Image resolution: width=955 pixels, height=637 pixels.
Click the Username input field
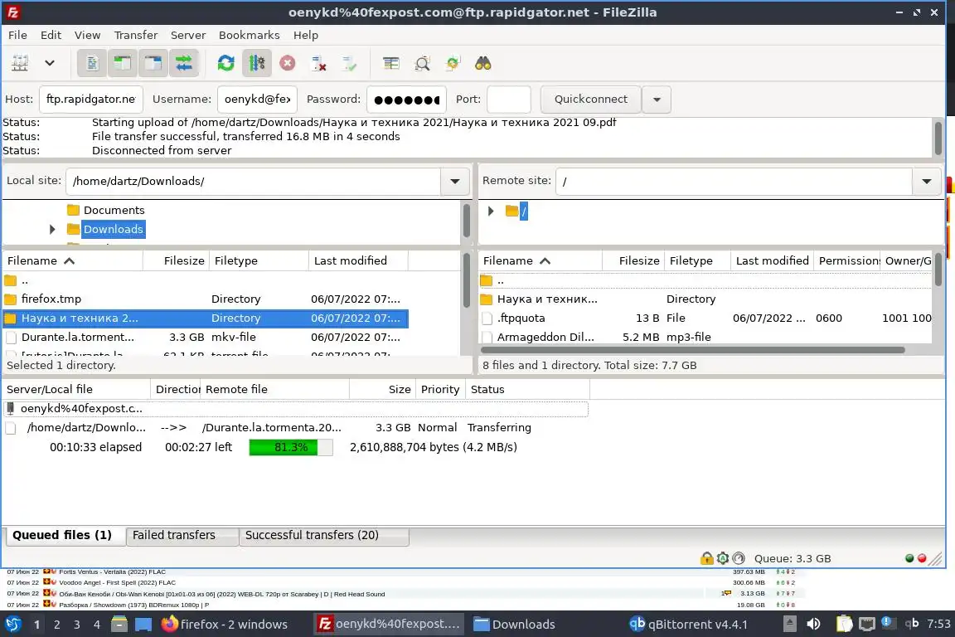tap(257, 100)
